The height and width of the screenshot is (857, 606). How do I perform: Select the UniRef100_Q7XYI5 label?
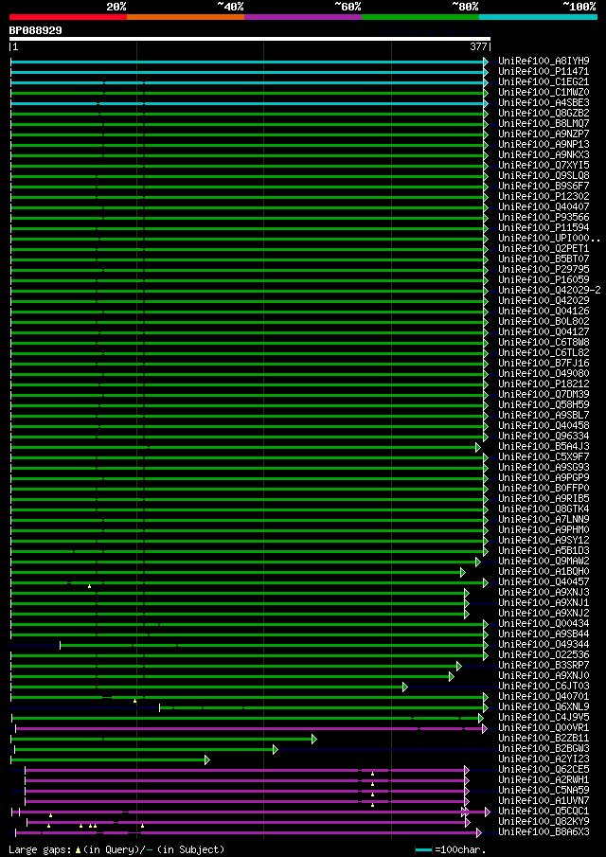point(544,165)
